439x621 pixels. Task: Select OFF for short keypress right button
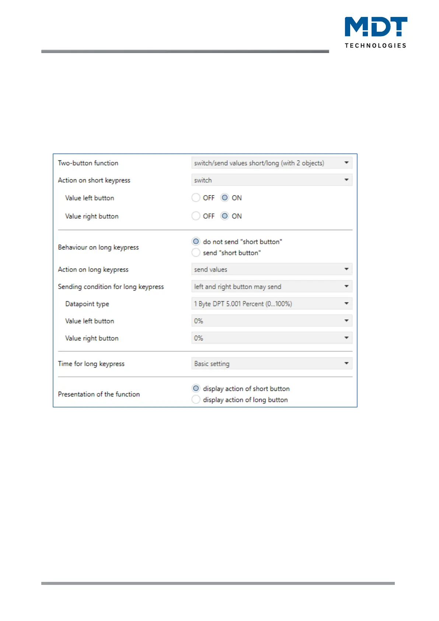(x=196, y=216)
